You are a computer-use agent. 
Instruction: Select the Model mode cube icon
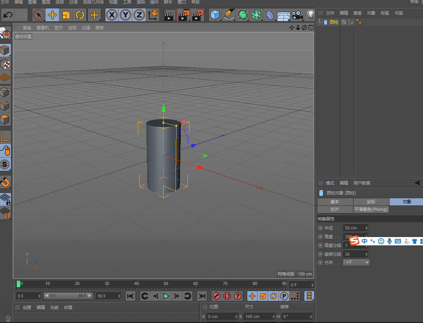(x=5, y=50)
